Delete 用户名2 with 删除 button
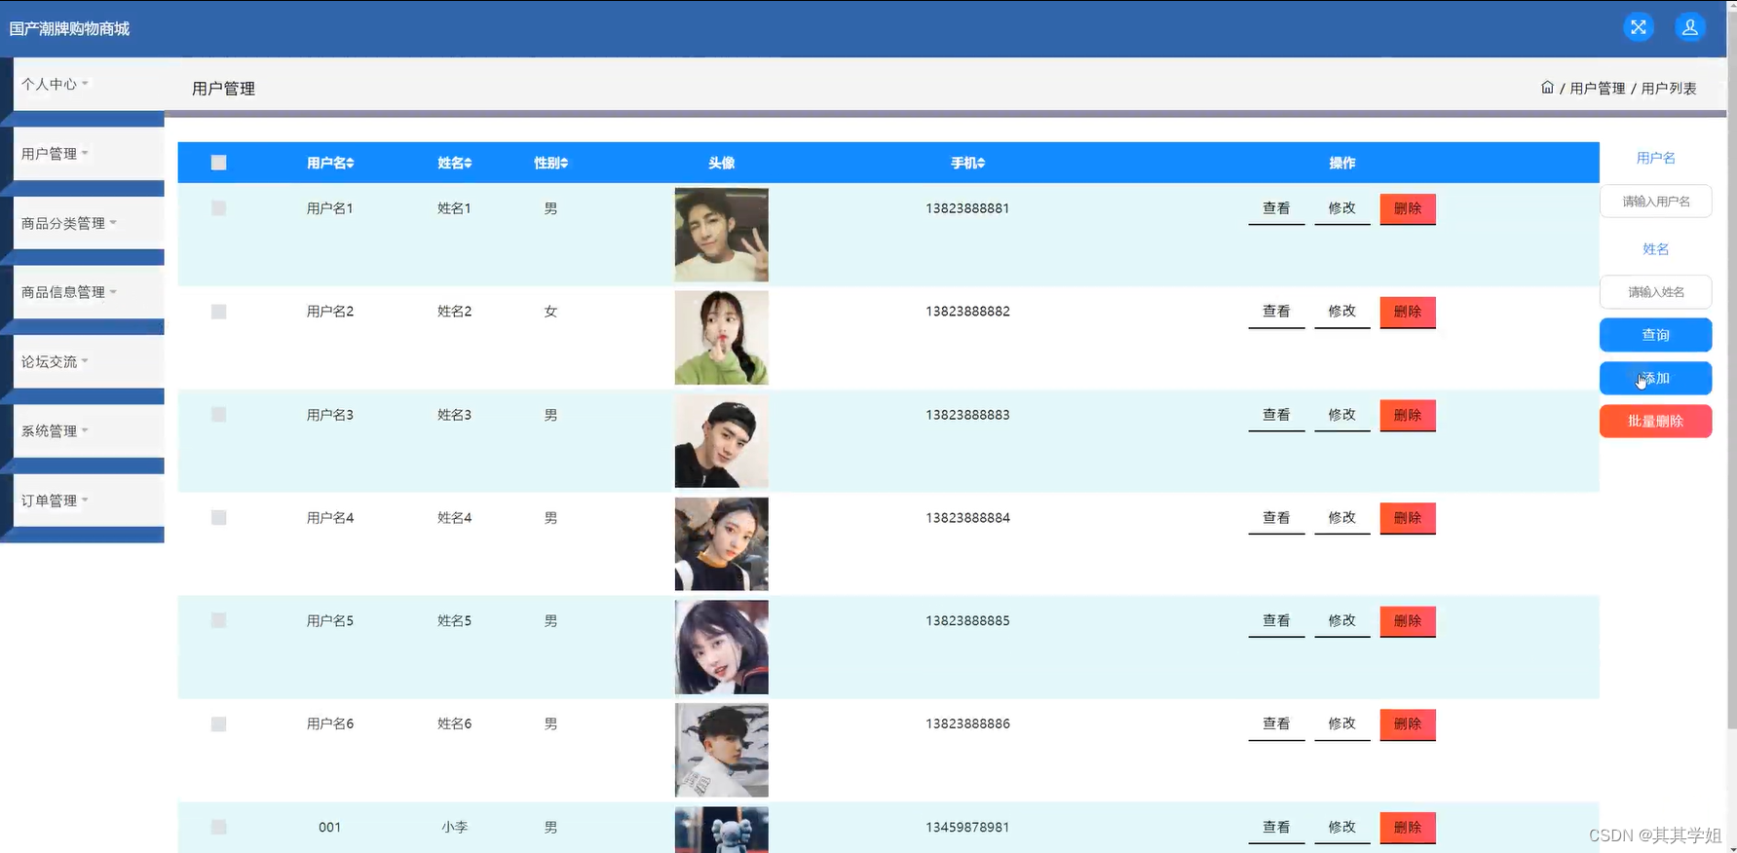 (x=1408, y=312)
